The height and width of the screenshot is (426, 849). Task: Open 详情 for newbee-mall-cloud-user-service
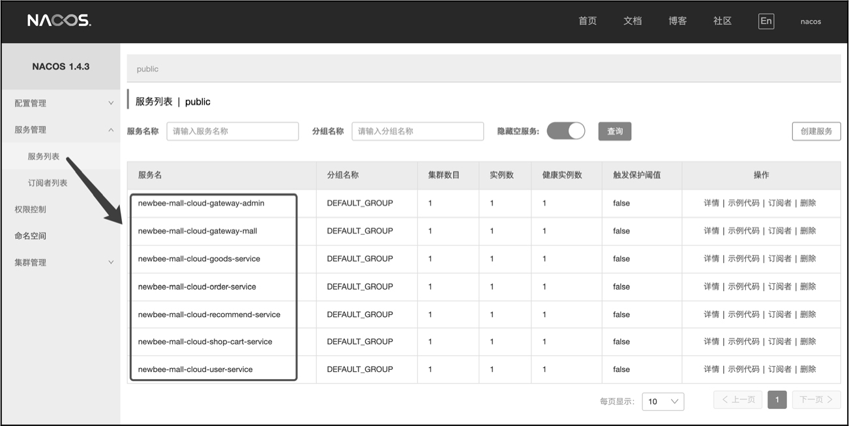tap(711, 369)
